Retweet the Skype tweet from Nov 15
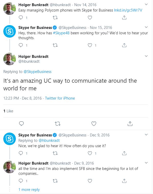The height and width of the screenshot is (194, 153). 55,45
